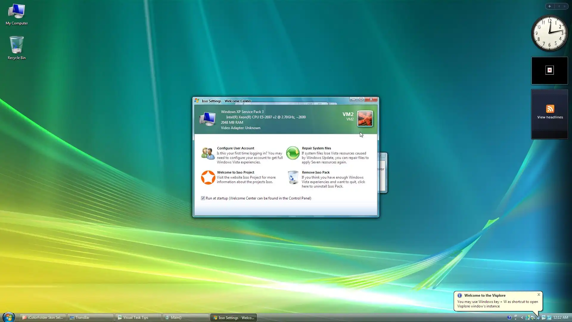Click the sidebar previous gadgets page arrow
Image resolution: width=572 pixels, height=322 pixels.
(x=559, y=6)
